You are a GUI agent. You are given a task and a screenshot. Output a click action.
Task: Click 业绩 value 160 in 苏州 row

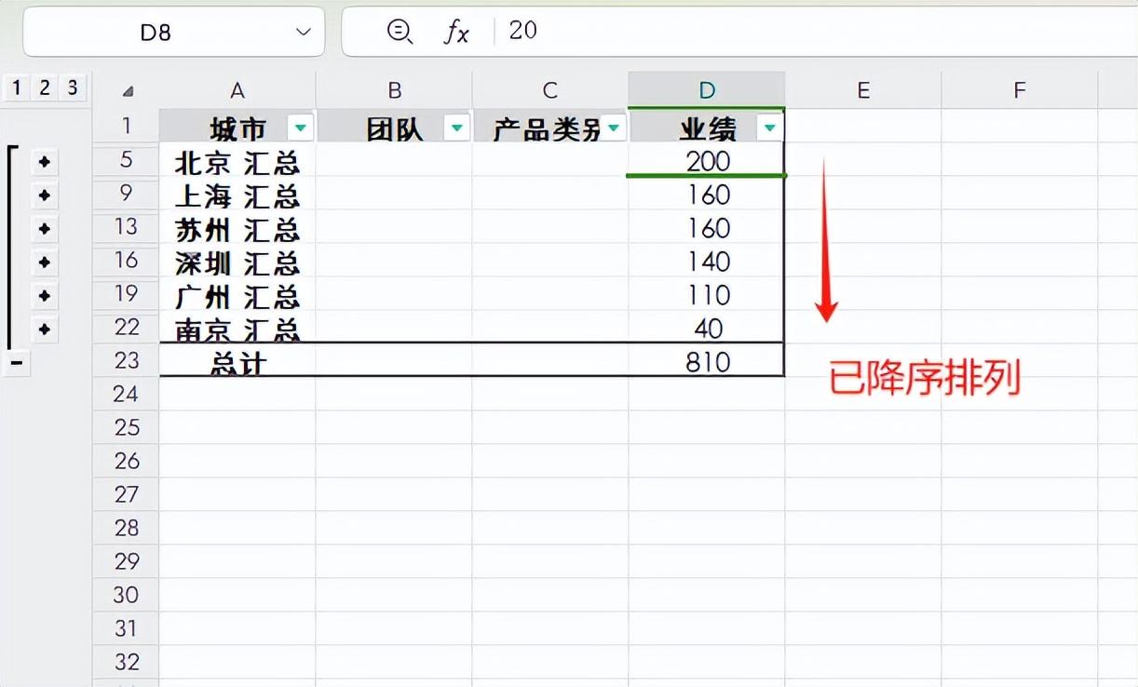[x=707, y=227]
